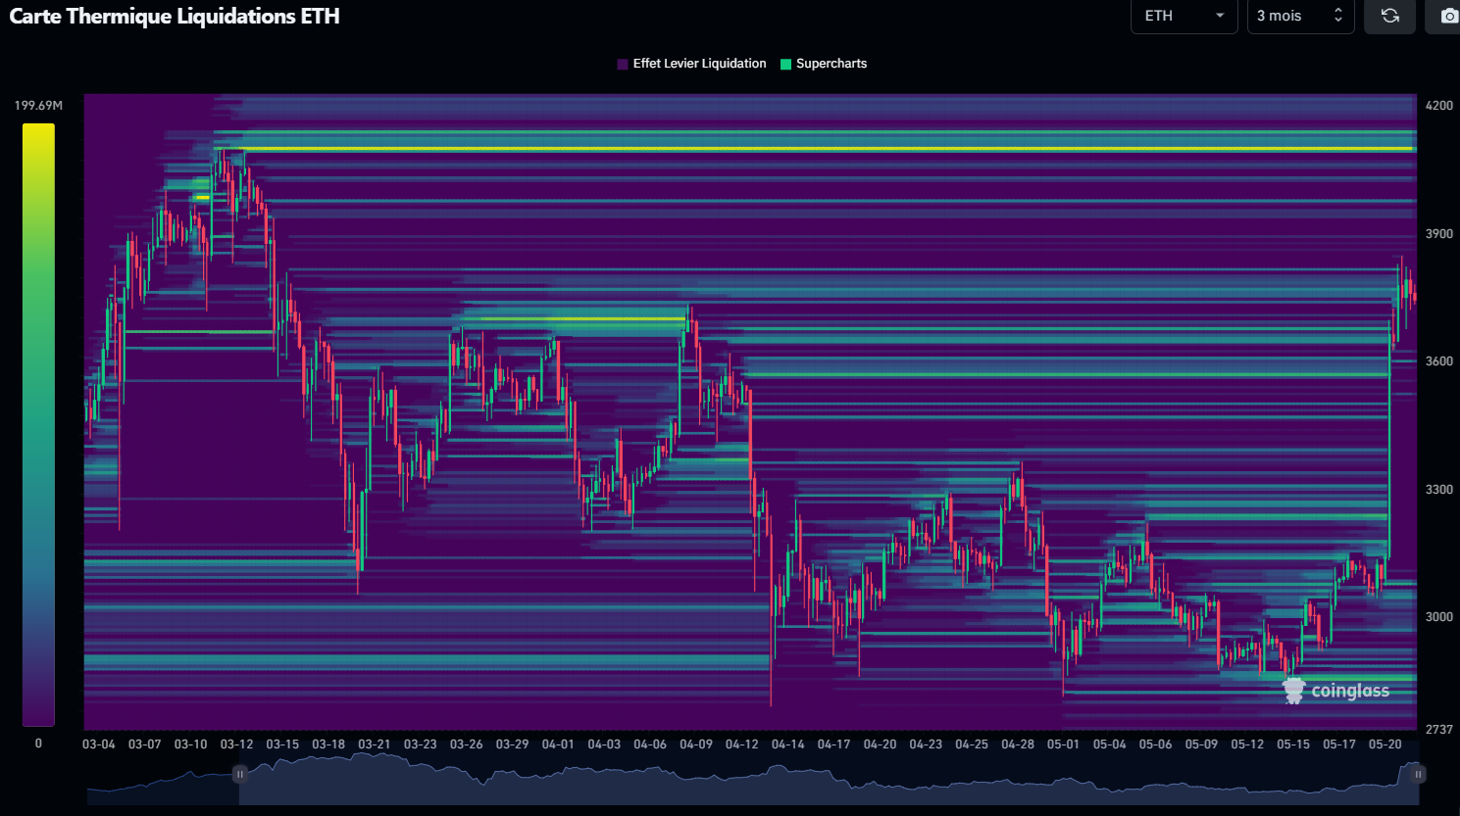Click the down arrow on the timeframe stepper
1460x816 pixels.
(x=1340, y=21)
